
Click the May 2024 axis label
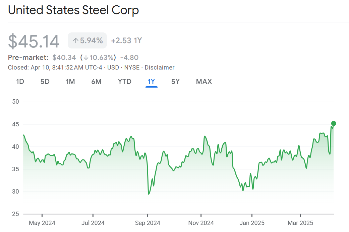42,223
